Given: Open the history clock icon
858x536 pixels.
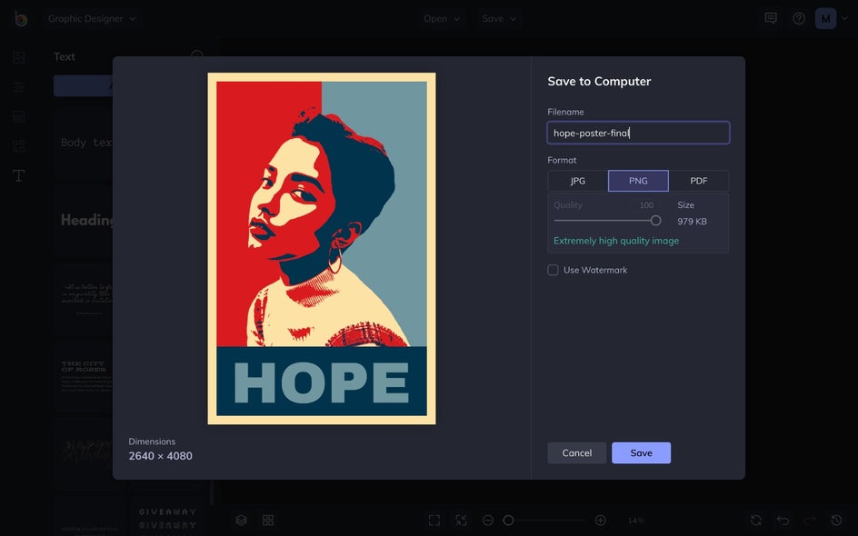Looking at the screenshot, I should 837,521.
